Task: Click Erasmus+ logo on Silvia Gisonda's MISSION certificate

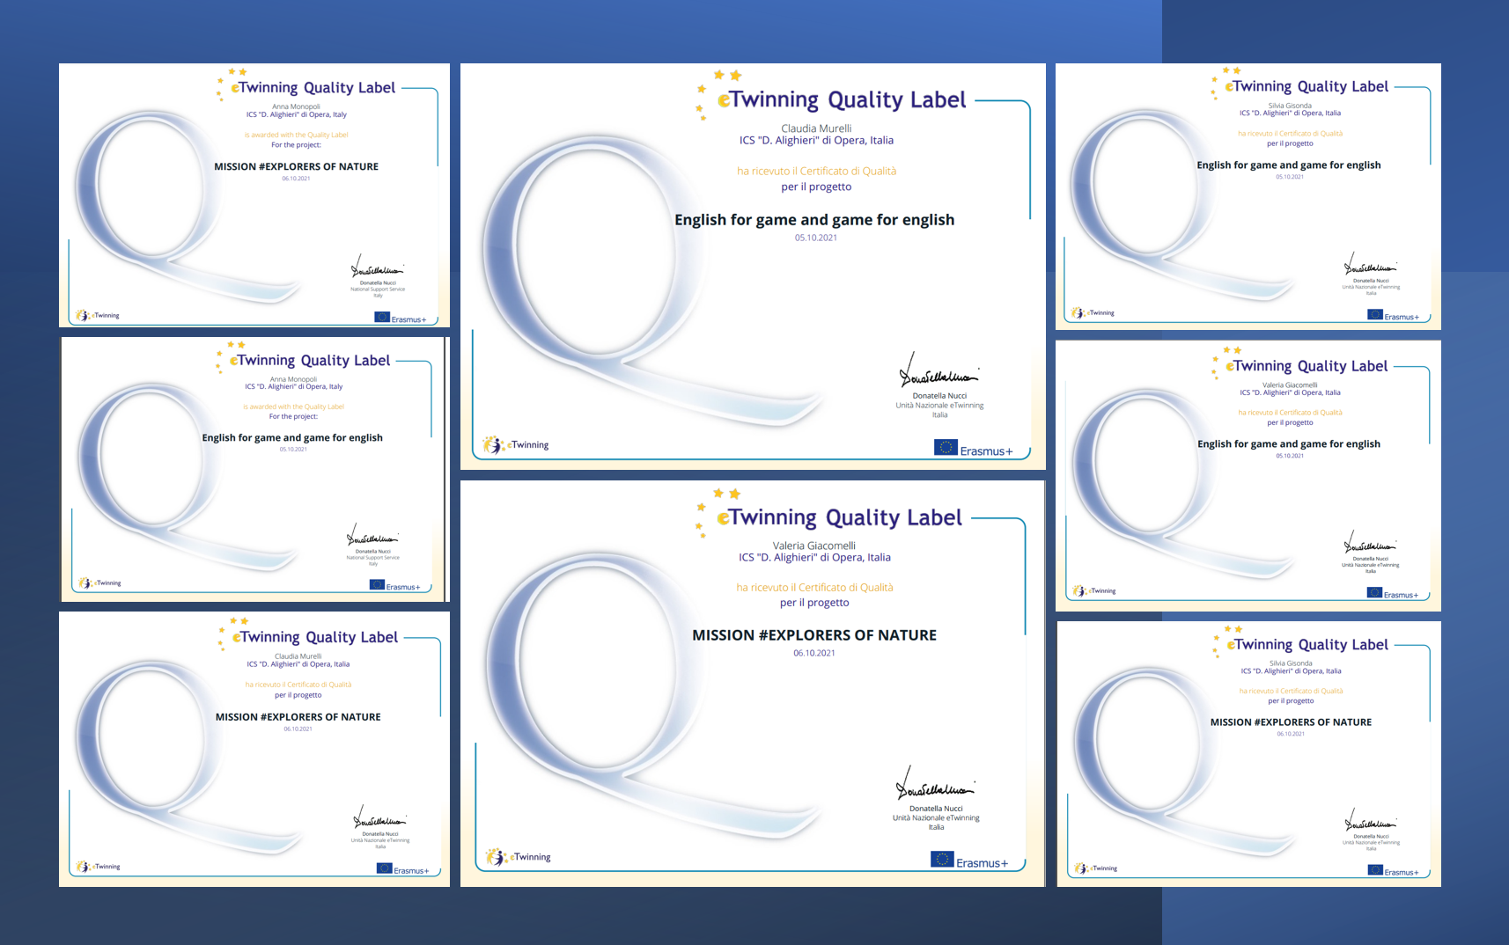Action: pyautogui.click(x=1394, y=870)
